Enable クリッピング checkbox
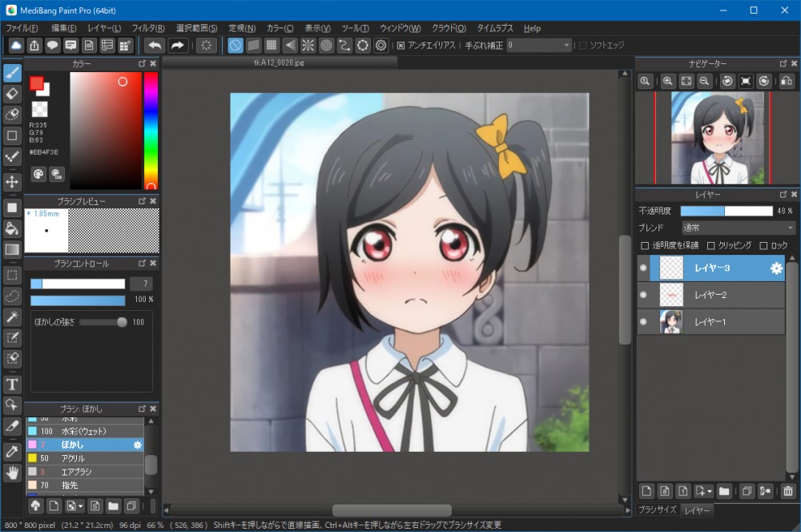801x532 pixels. coord(710,246)
